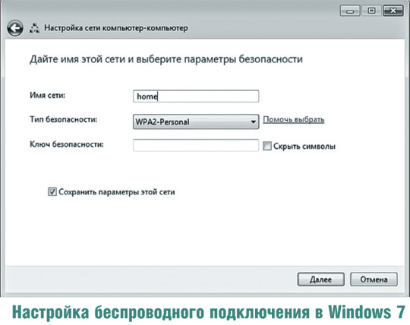The image size is (410, 325).
Task: Enable the Скрыть символы checkbox
Action: pos(267,146)
